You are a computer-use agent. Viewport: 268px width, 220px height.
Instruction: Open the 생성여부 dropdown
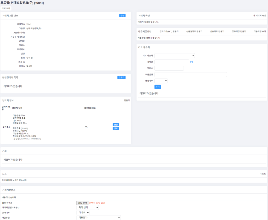[x=161, y=81]
